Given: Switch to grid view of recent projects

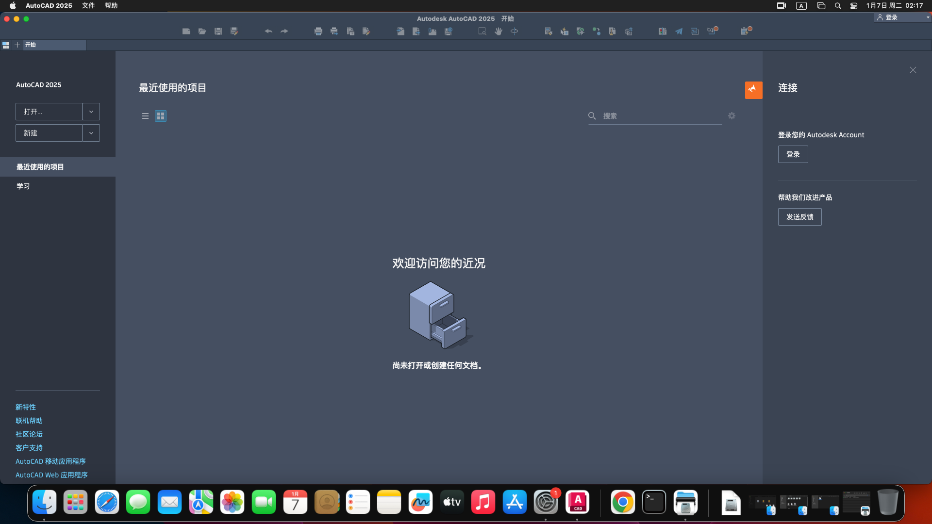Looking at the screenshot, I should pos(161,116).
